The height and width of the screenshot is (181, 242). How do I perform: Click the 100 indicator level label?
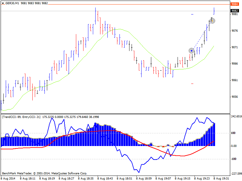(233, 133)
